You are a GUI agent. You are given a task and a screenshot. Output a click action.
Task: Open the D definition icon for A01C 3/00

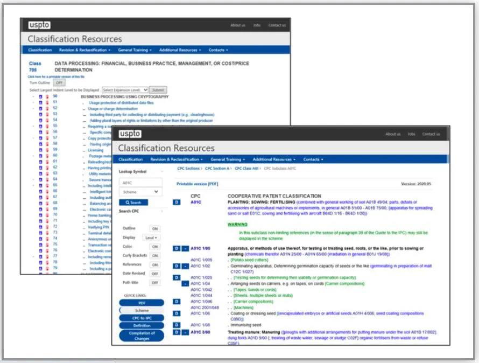(x=177, y=332)
